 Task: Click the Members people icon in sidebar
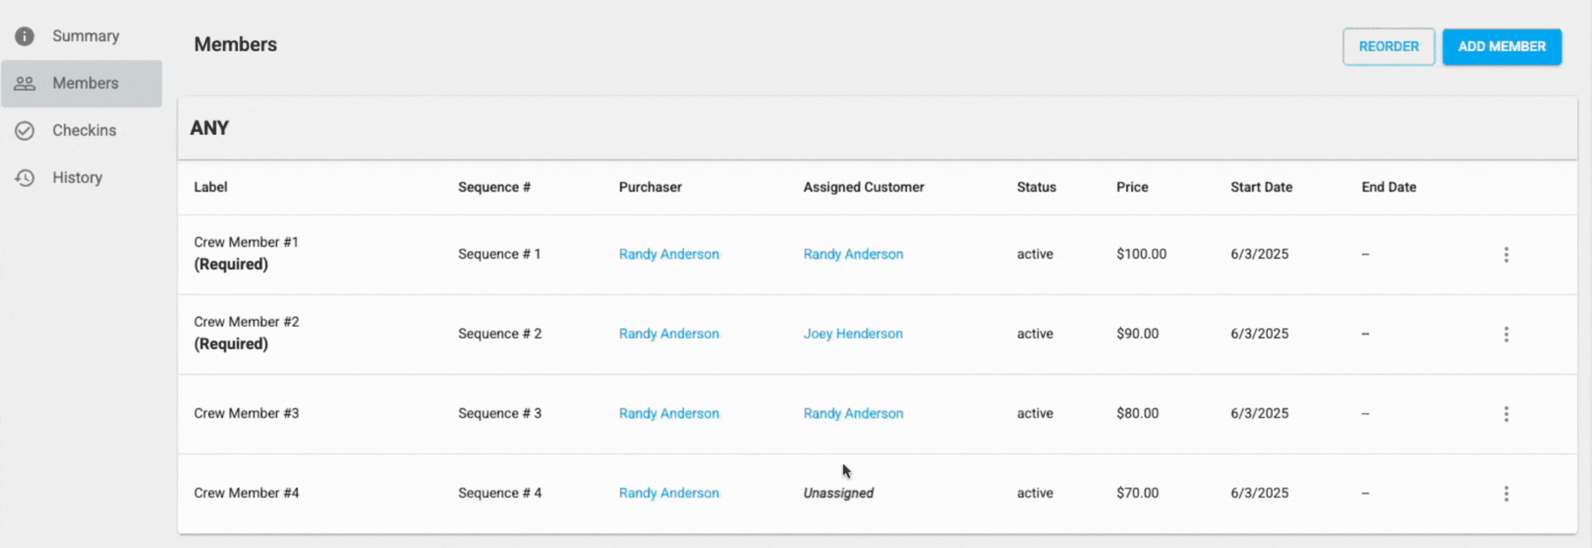(25, 84)
